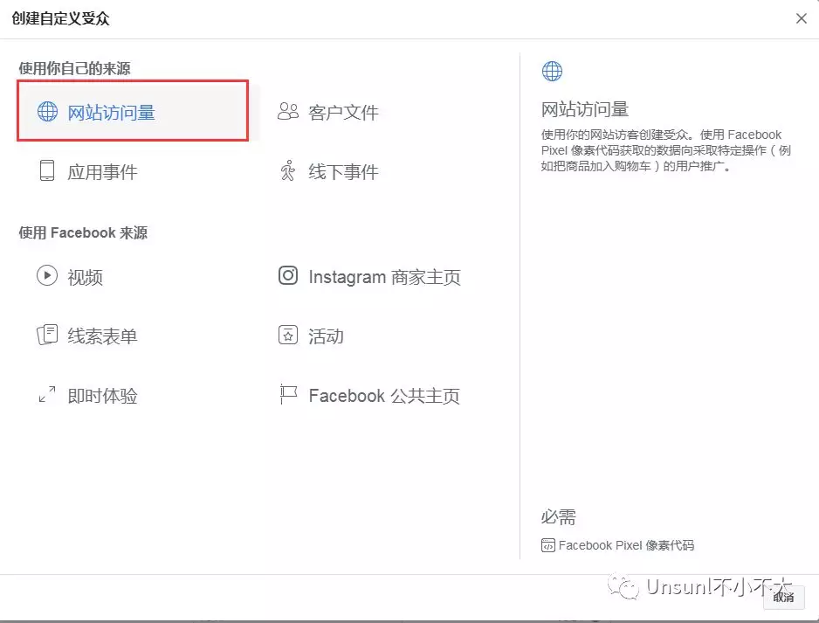Select the 网站访问量 source label
The height and width of the screenshot is (623, 819).
(x=111, y=113)
